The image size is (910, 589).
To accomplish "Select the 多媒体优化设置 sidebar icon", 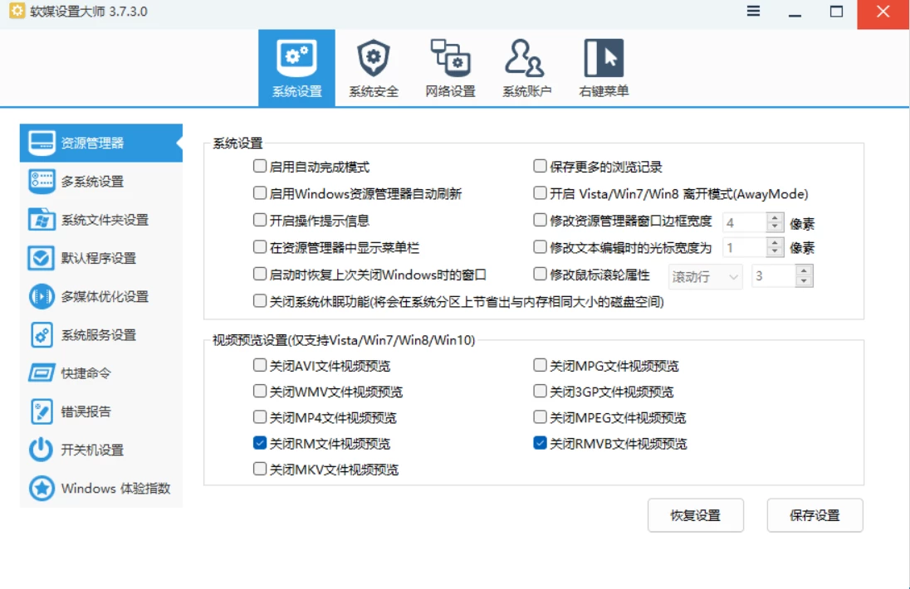I will 42,296.
